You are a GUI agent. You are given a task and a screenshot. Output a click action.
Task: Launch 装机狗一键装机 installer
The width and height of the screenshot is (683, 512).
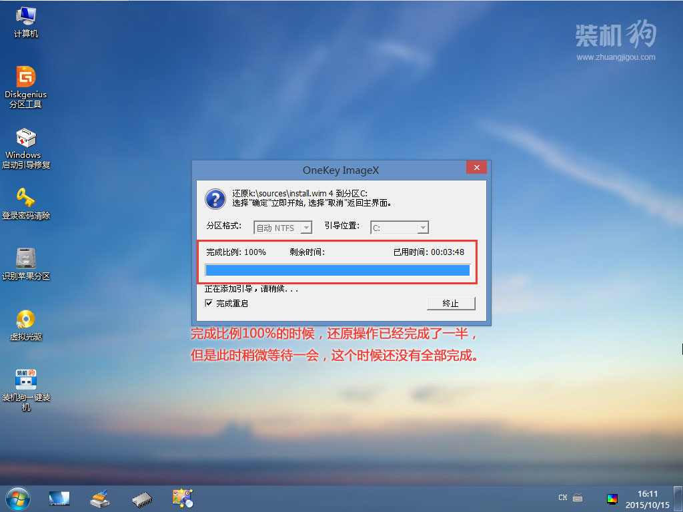point(25,380)
